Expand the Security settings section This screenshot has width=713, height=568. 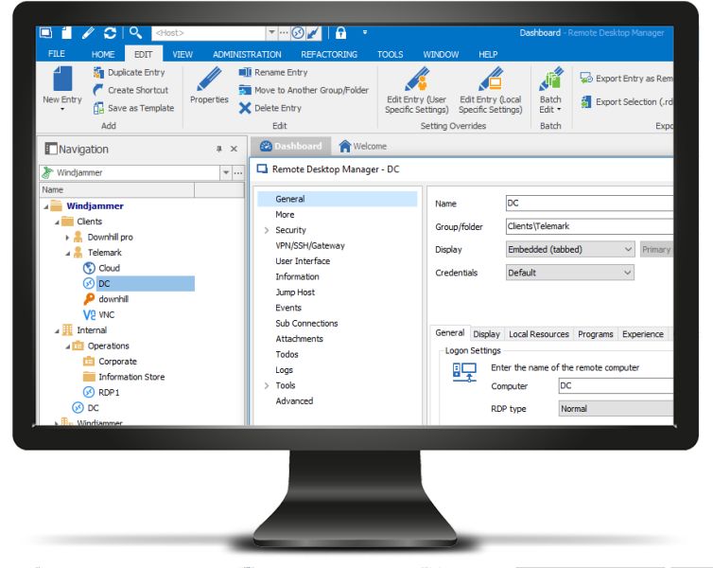pos(267,230)
